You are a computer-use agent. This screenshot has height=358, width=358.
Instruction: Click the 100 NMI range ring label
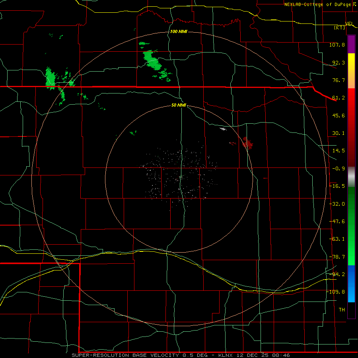[179, 31]
